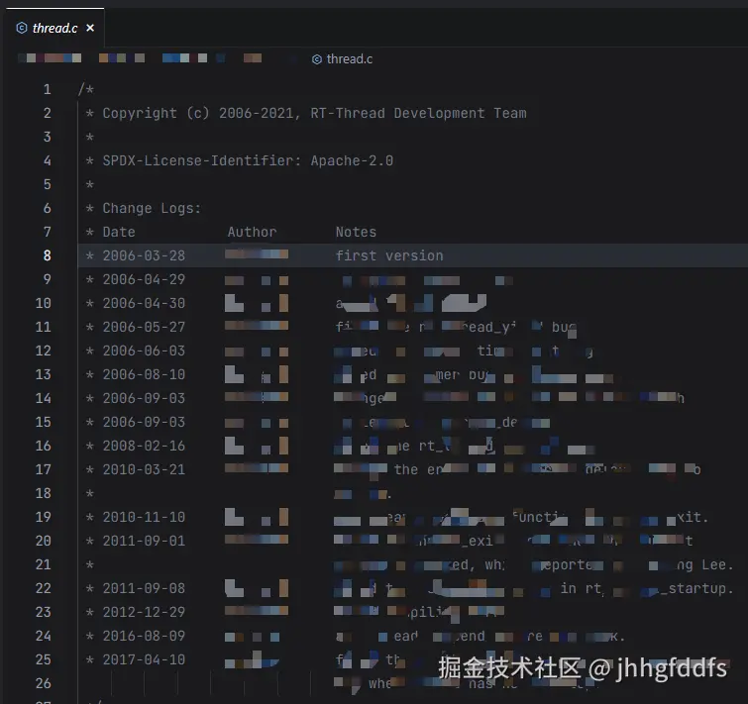This screenshot has width=748, height=704.
Task: Click the 'Notes' column header text
Action: pyautogui.click(x=356, y=232)
